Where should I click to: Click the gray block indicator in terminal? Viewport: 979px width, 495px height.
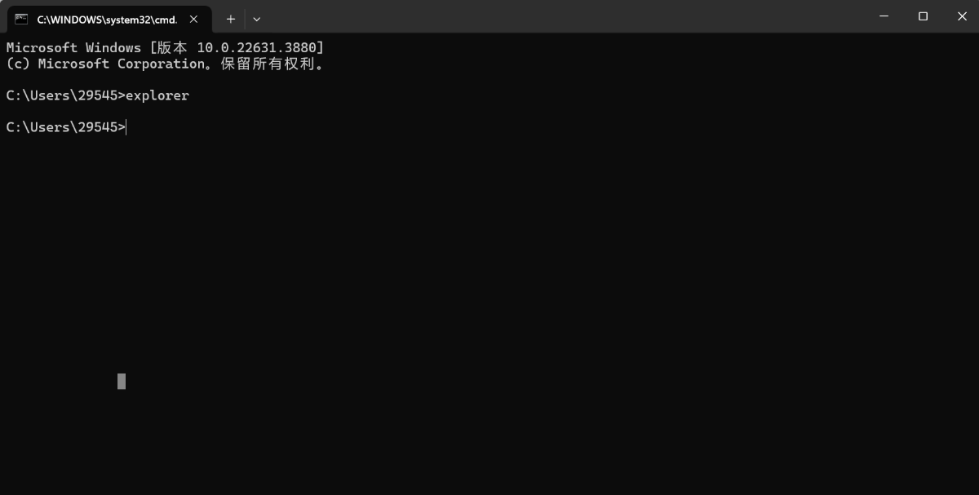click(122, 381)
